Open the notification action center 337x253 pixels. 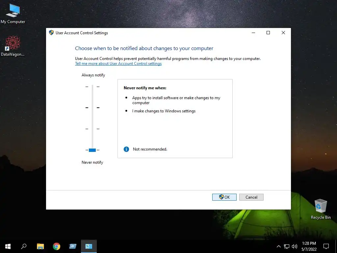326,246
